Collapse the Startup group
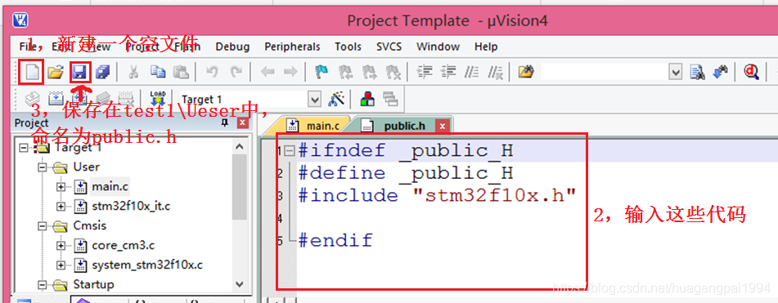This screenshot has height=303, width=778. coord(42,285)
